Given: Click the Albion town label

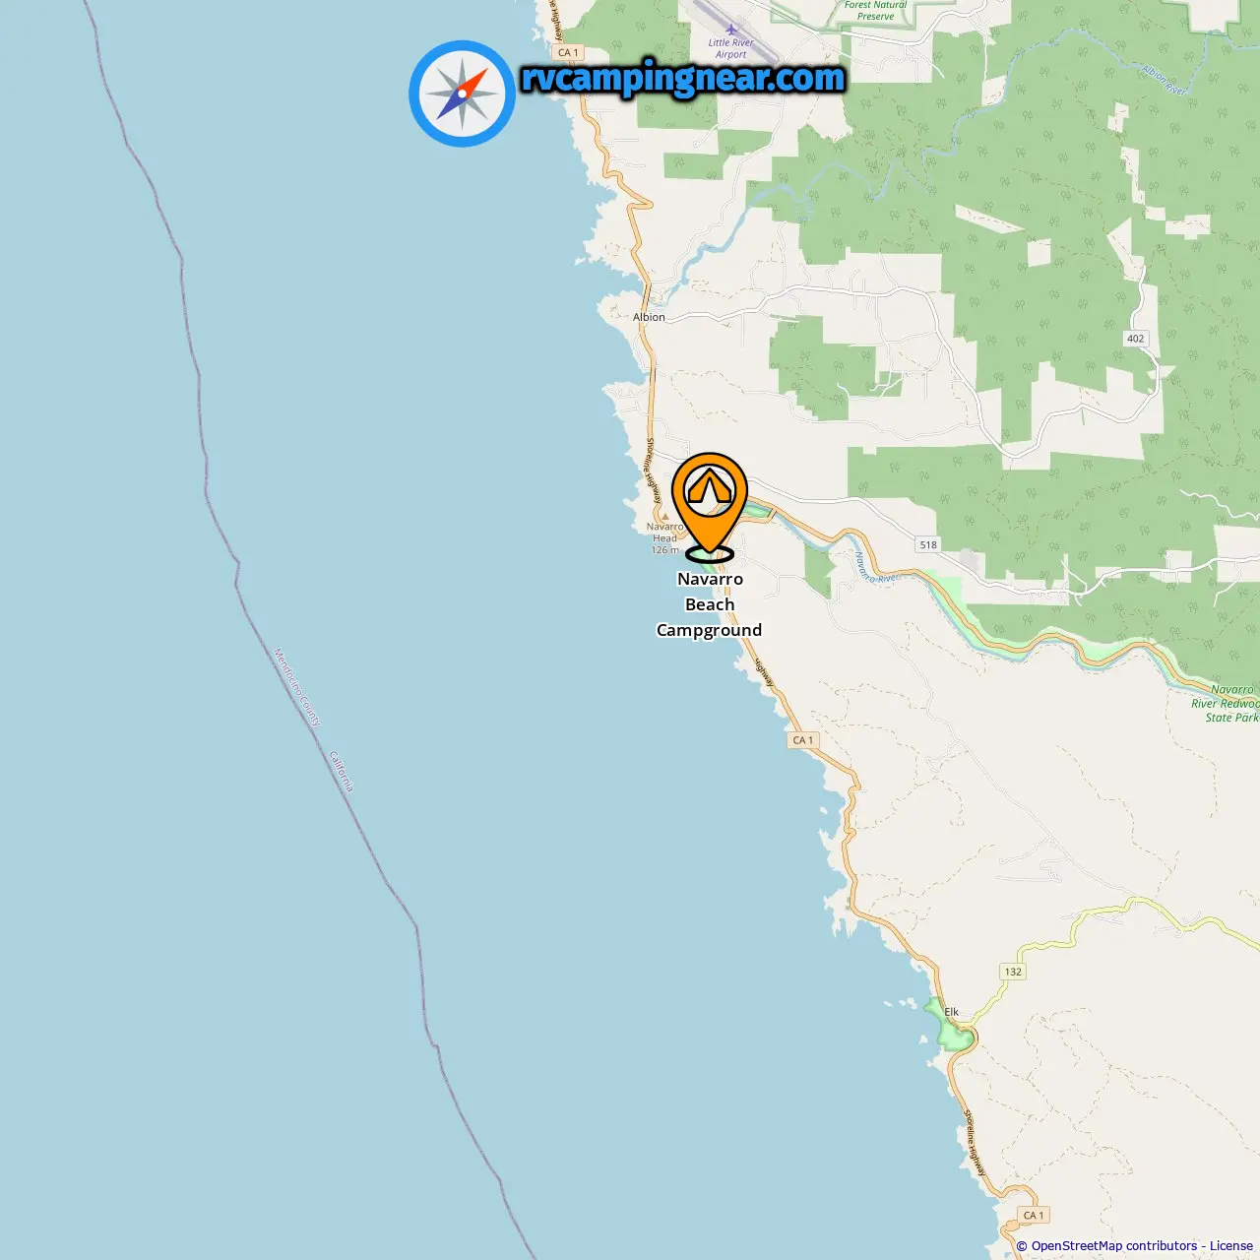Looking at the screenshot, I should (x=649, y=317).
